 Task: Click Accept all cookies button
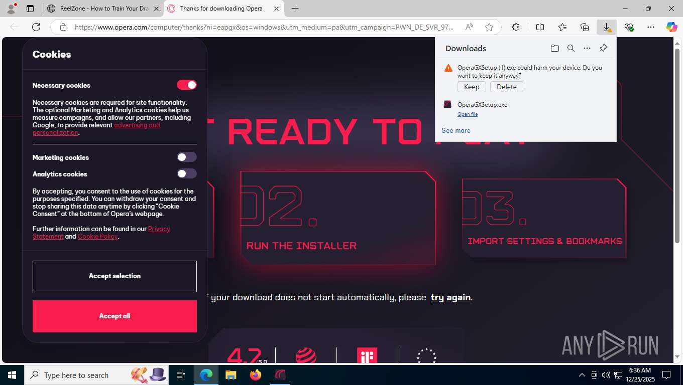click(x=115, y=316)
